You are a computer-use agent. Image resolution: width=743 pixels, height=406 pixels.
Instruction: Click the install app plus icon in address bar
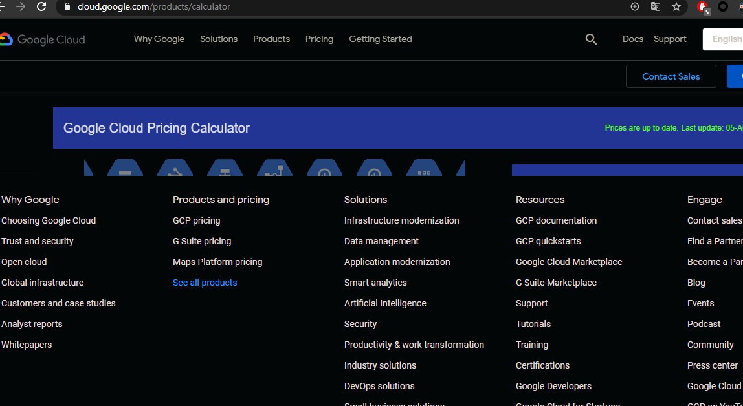click(635, 6)
